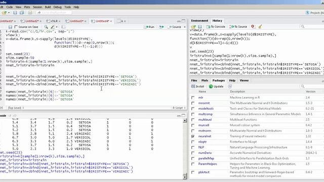Click the Packages search field
Viewport: 324px width, 182px height.
[312, 86]
